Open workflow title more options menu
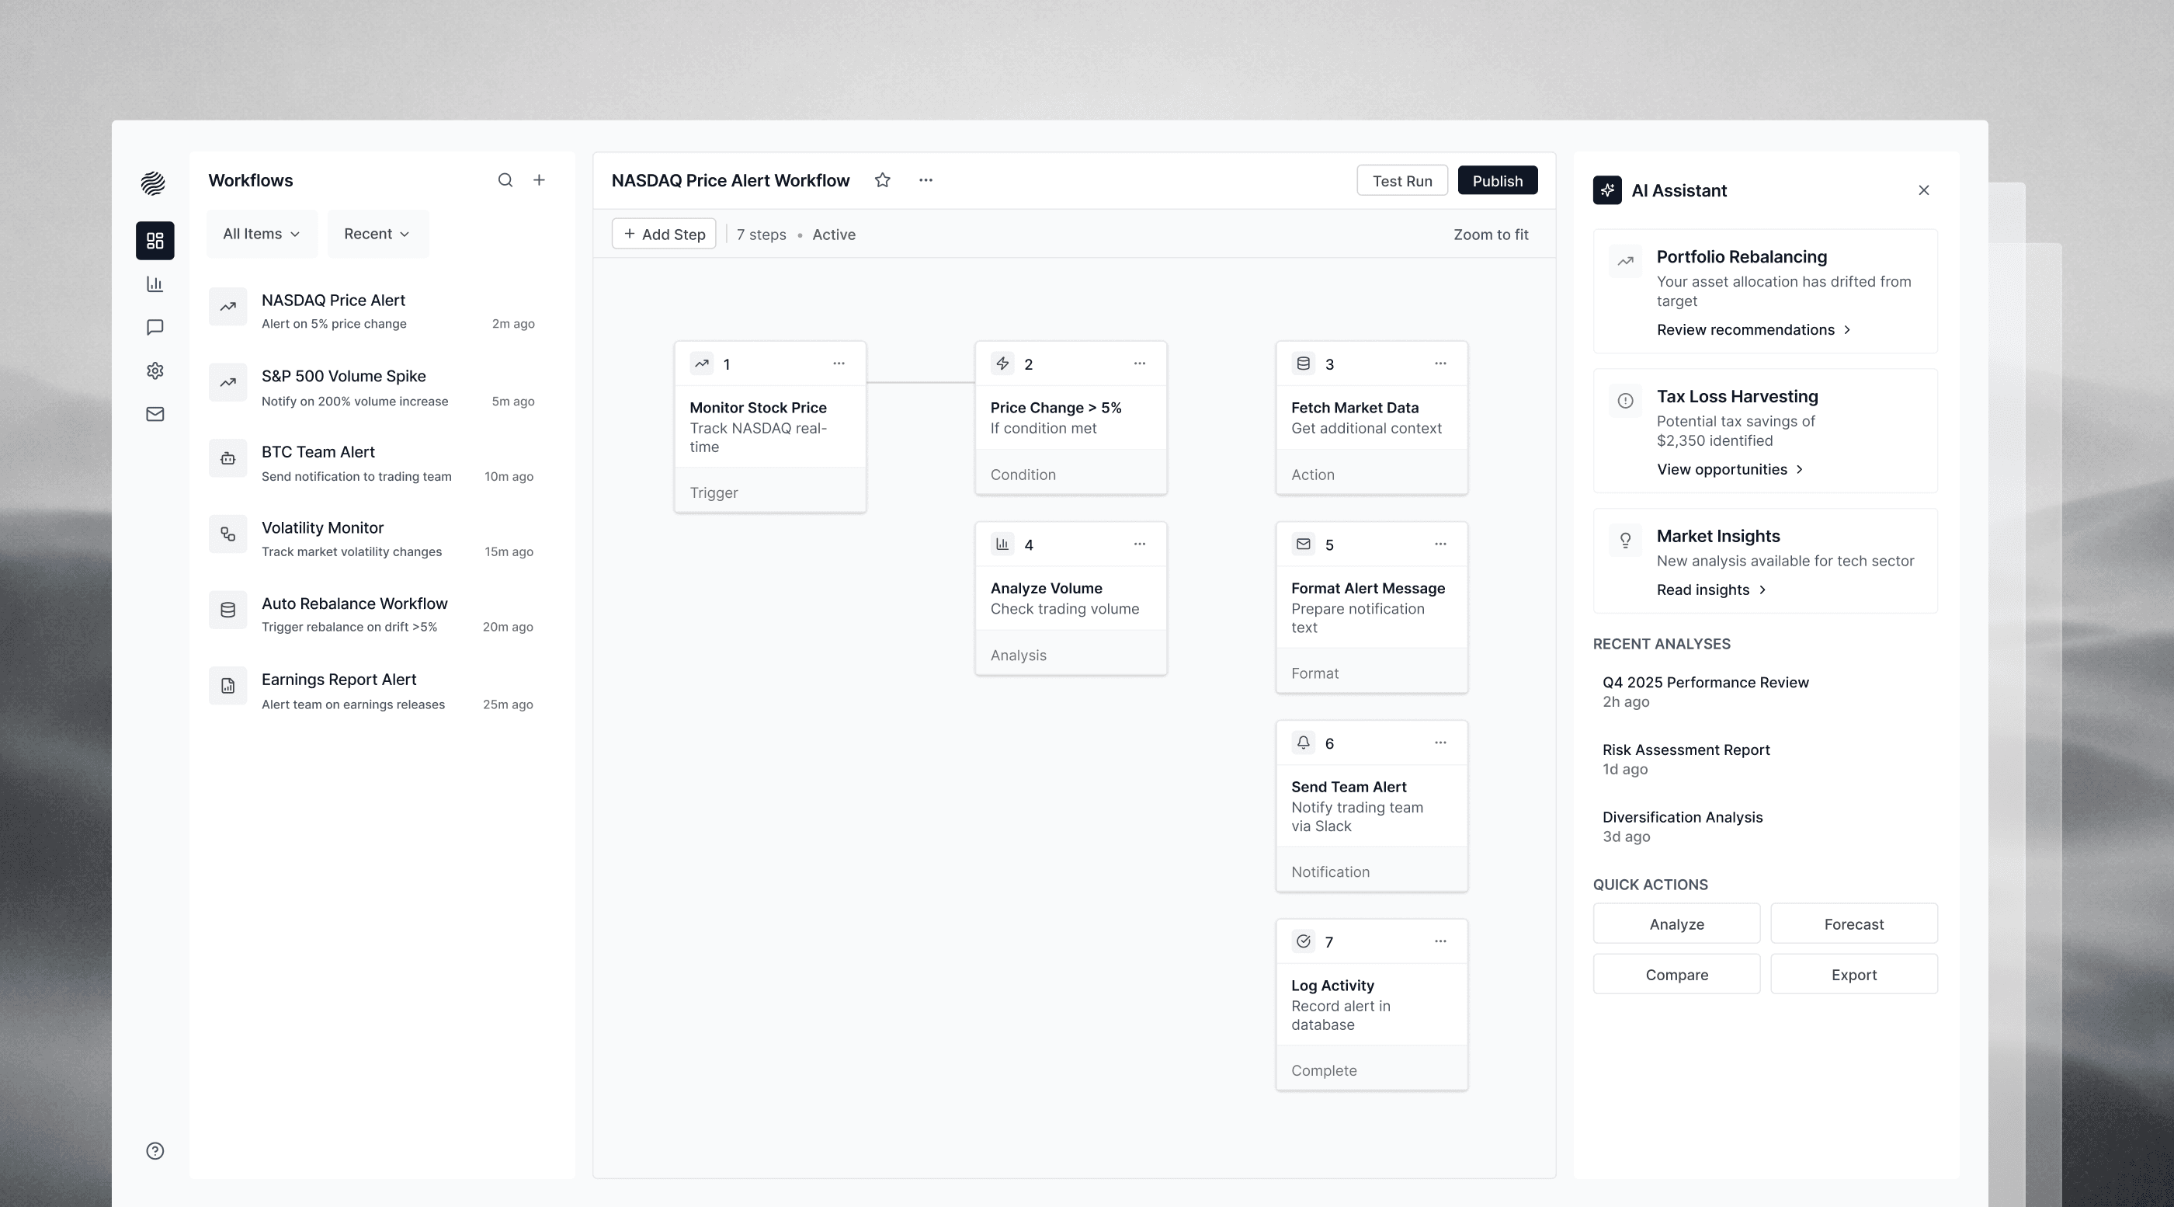 tap(926, 179)
